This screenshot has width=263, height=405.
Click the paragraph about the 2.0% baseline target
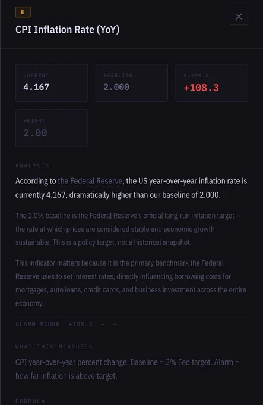[128, 229]
